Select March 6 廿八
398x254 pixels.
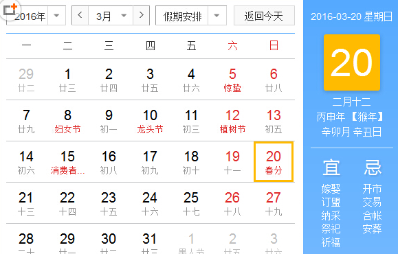[x=274, y=80]
